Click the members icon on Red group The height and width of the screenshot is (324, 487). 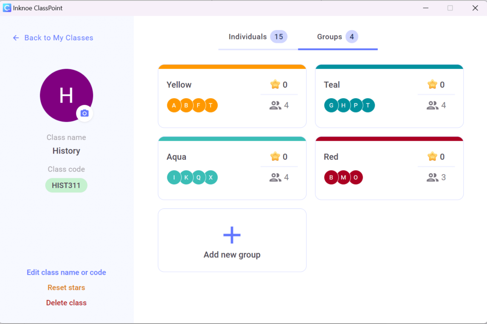[433, 177]
